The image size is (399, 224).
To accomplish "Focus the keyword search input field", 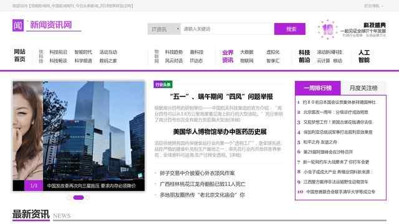I will coord(227,29).
